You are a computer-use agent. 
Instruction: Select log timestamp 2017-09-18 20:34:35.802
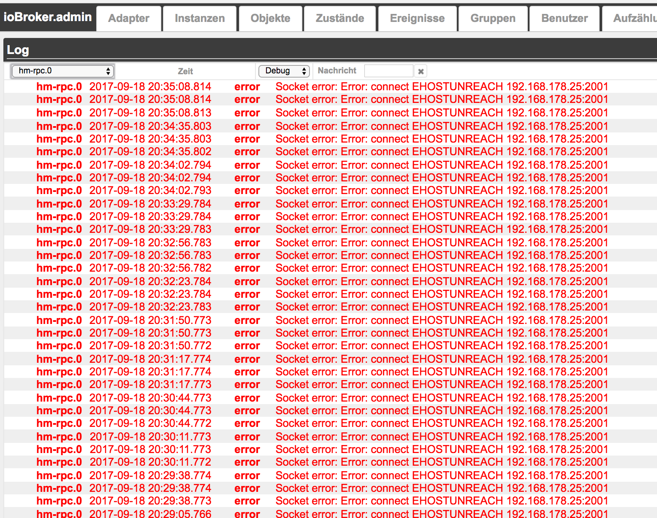[x=150, y=152]
